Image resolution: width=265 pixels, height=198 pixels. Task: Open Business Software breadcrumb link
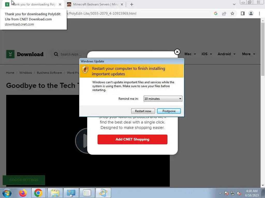click(x=49, y=73)
